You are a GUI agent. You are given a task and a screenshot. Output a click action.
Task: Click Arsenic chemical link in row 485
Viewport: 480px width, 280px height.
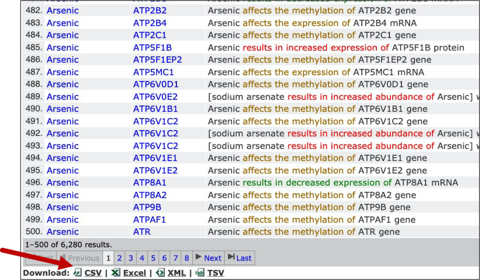tap(62, 48)
